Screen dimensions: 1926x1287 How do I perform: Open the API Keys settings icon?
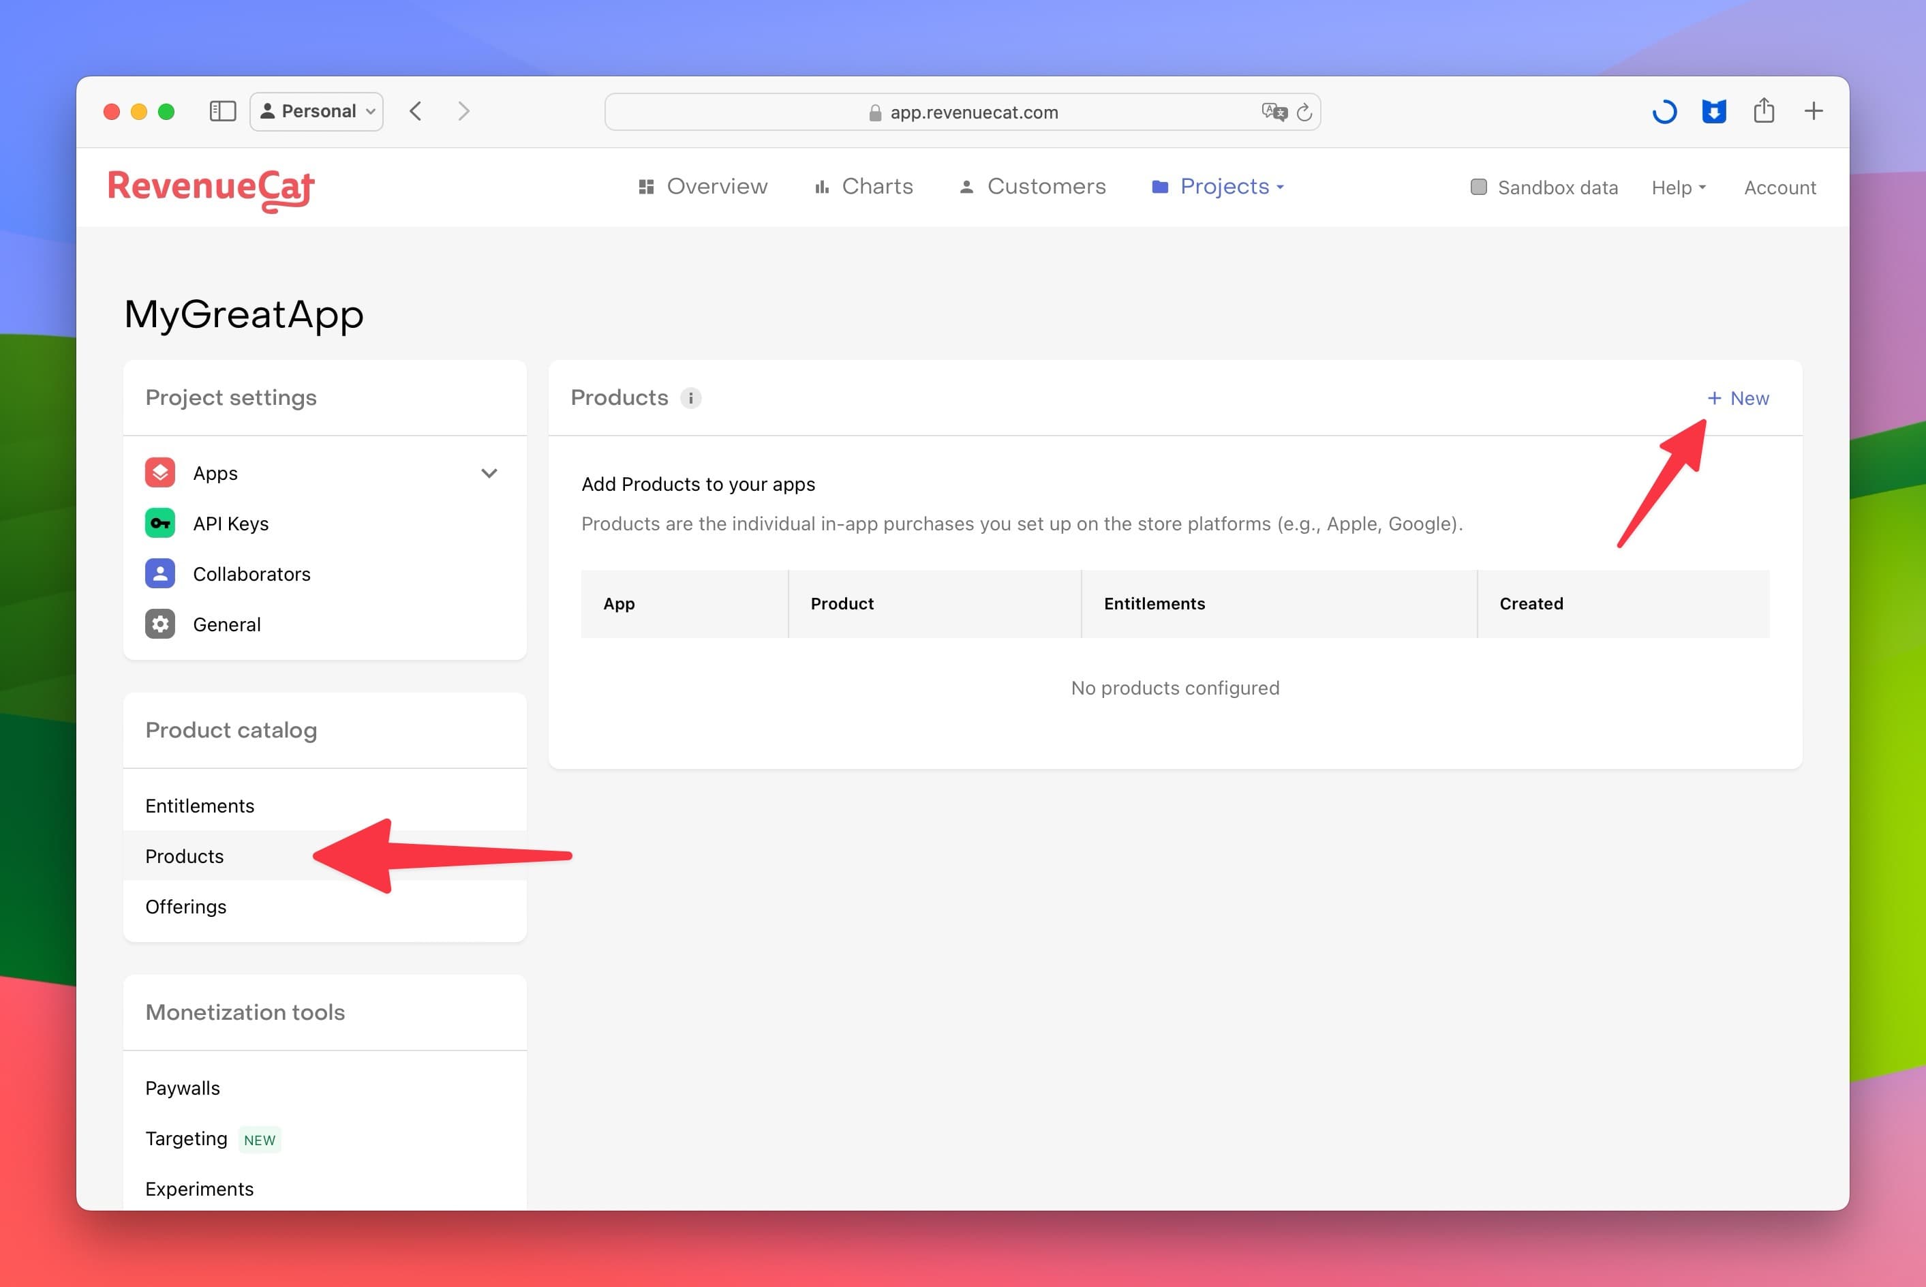tap(159, 523)
